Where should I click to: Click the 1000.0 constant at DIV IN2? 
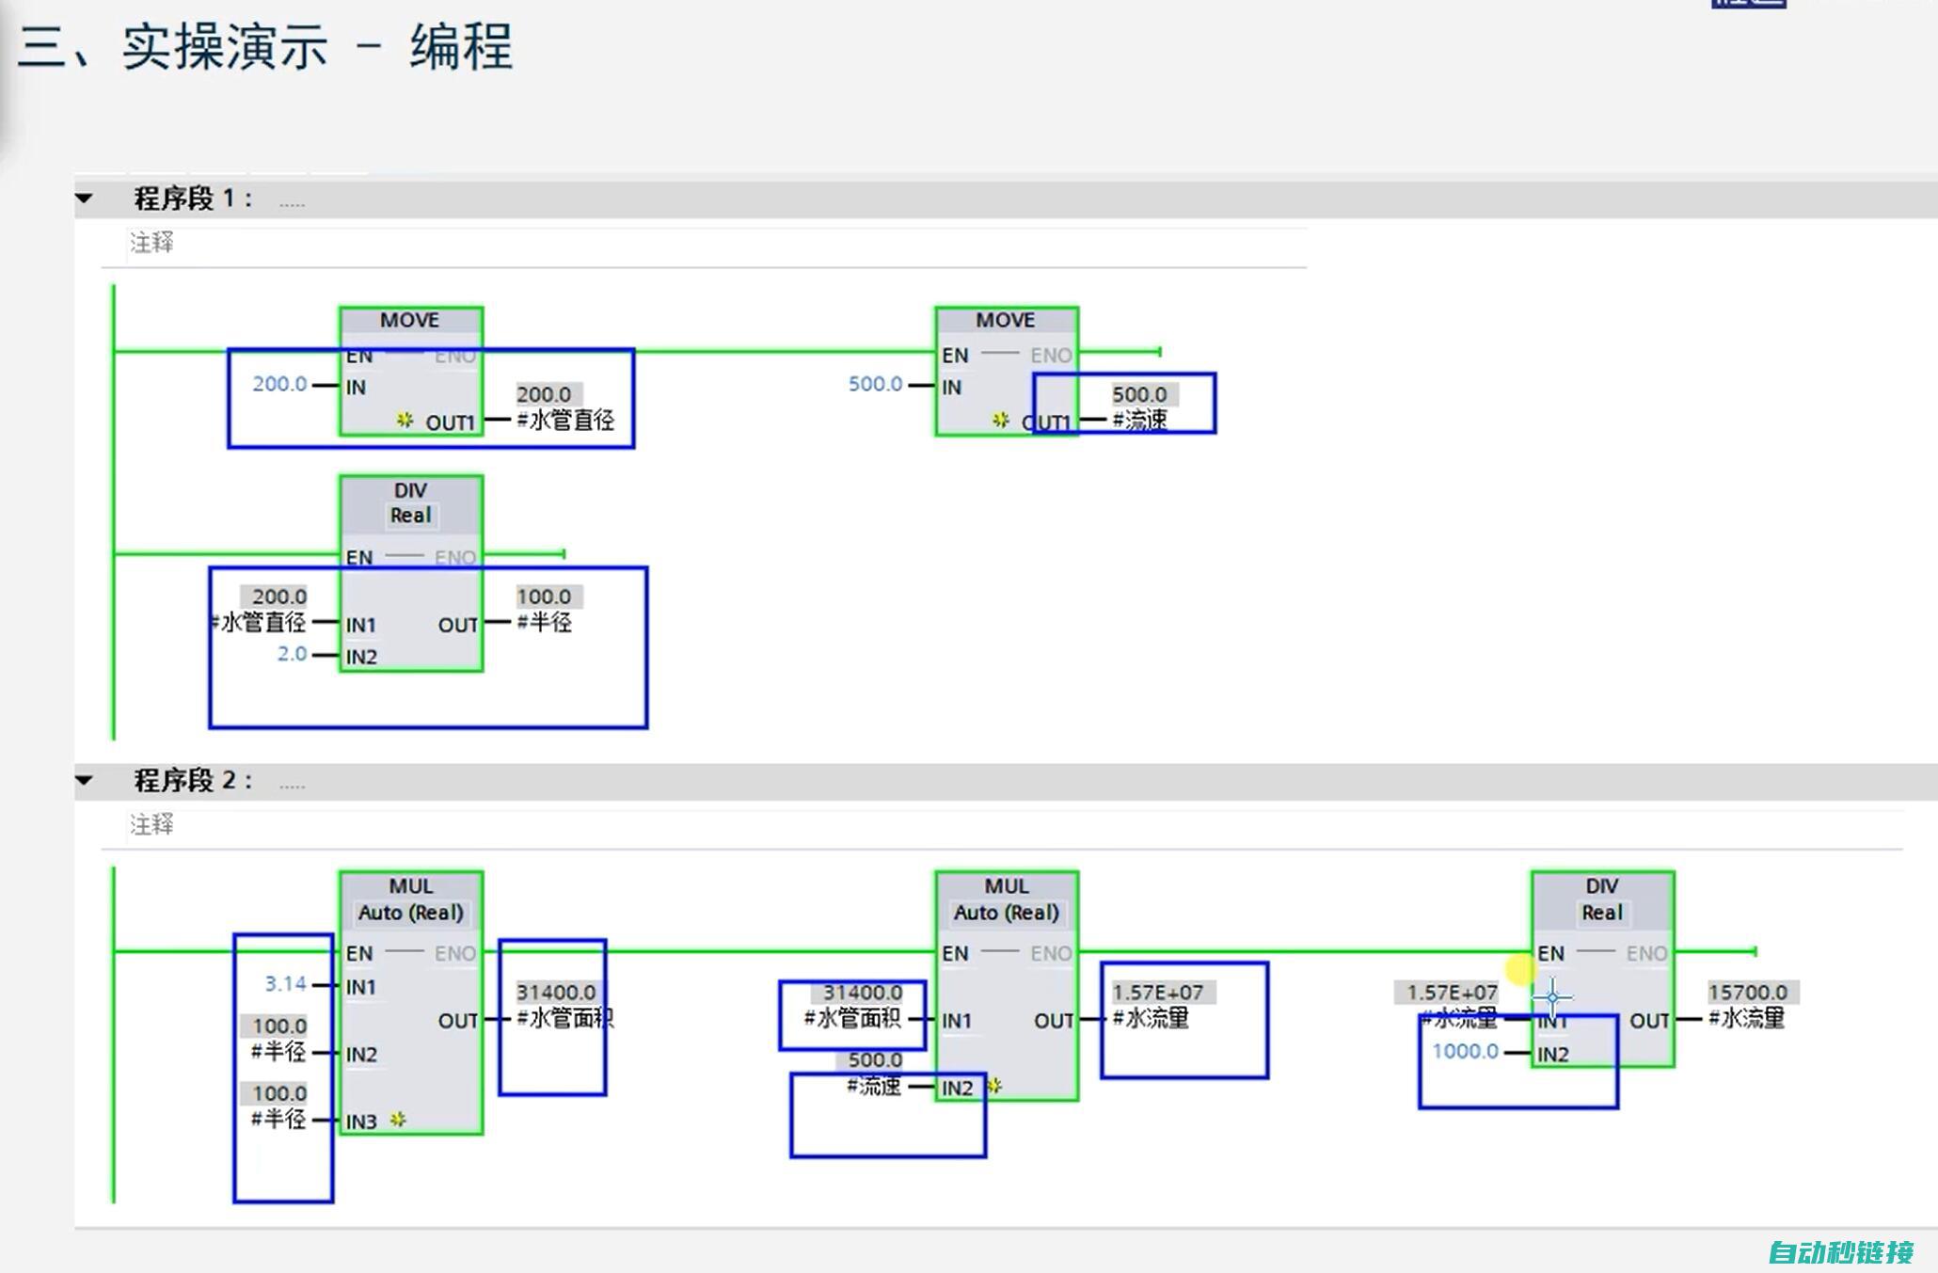click(x=1465, y=1051)
